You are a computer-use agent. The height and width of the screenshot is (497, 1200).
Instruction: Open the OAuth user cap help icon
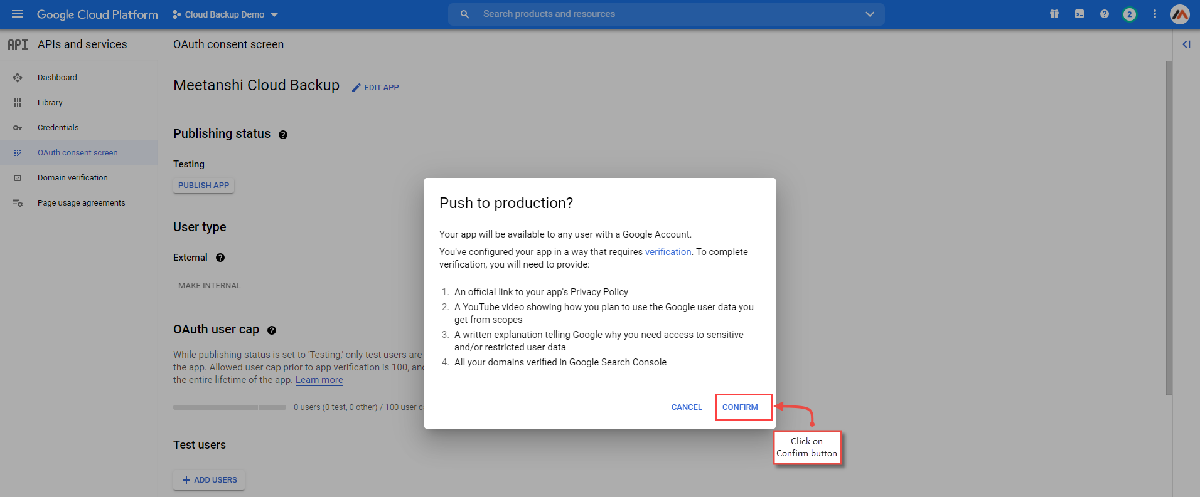click(x=272, y=330)
